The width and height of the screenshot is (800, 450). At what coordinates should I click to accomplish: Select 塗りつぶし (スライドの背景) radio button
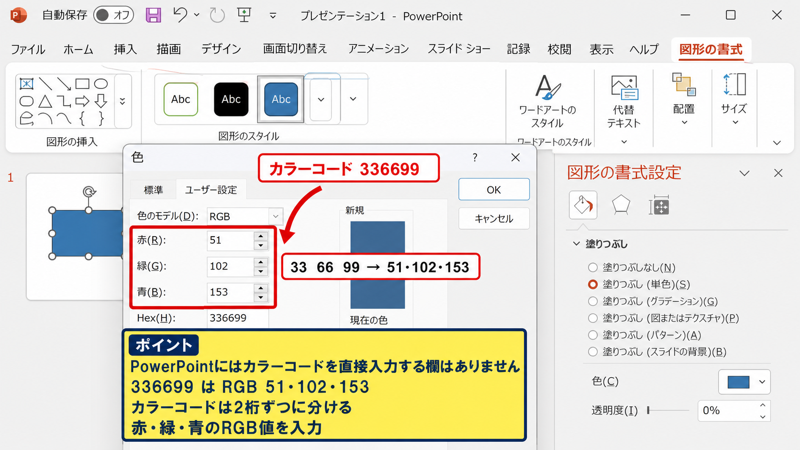tap(593, 352)
